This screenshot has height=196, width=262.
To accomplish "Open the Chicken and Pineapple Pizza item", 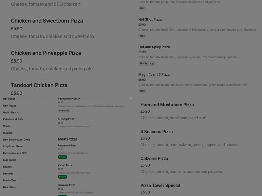I will pos(46,53).
